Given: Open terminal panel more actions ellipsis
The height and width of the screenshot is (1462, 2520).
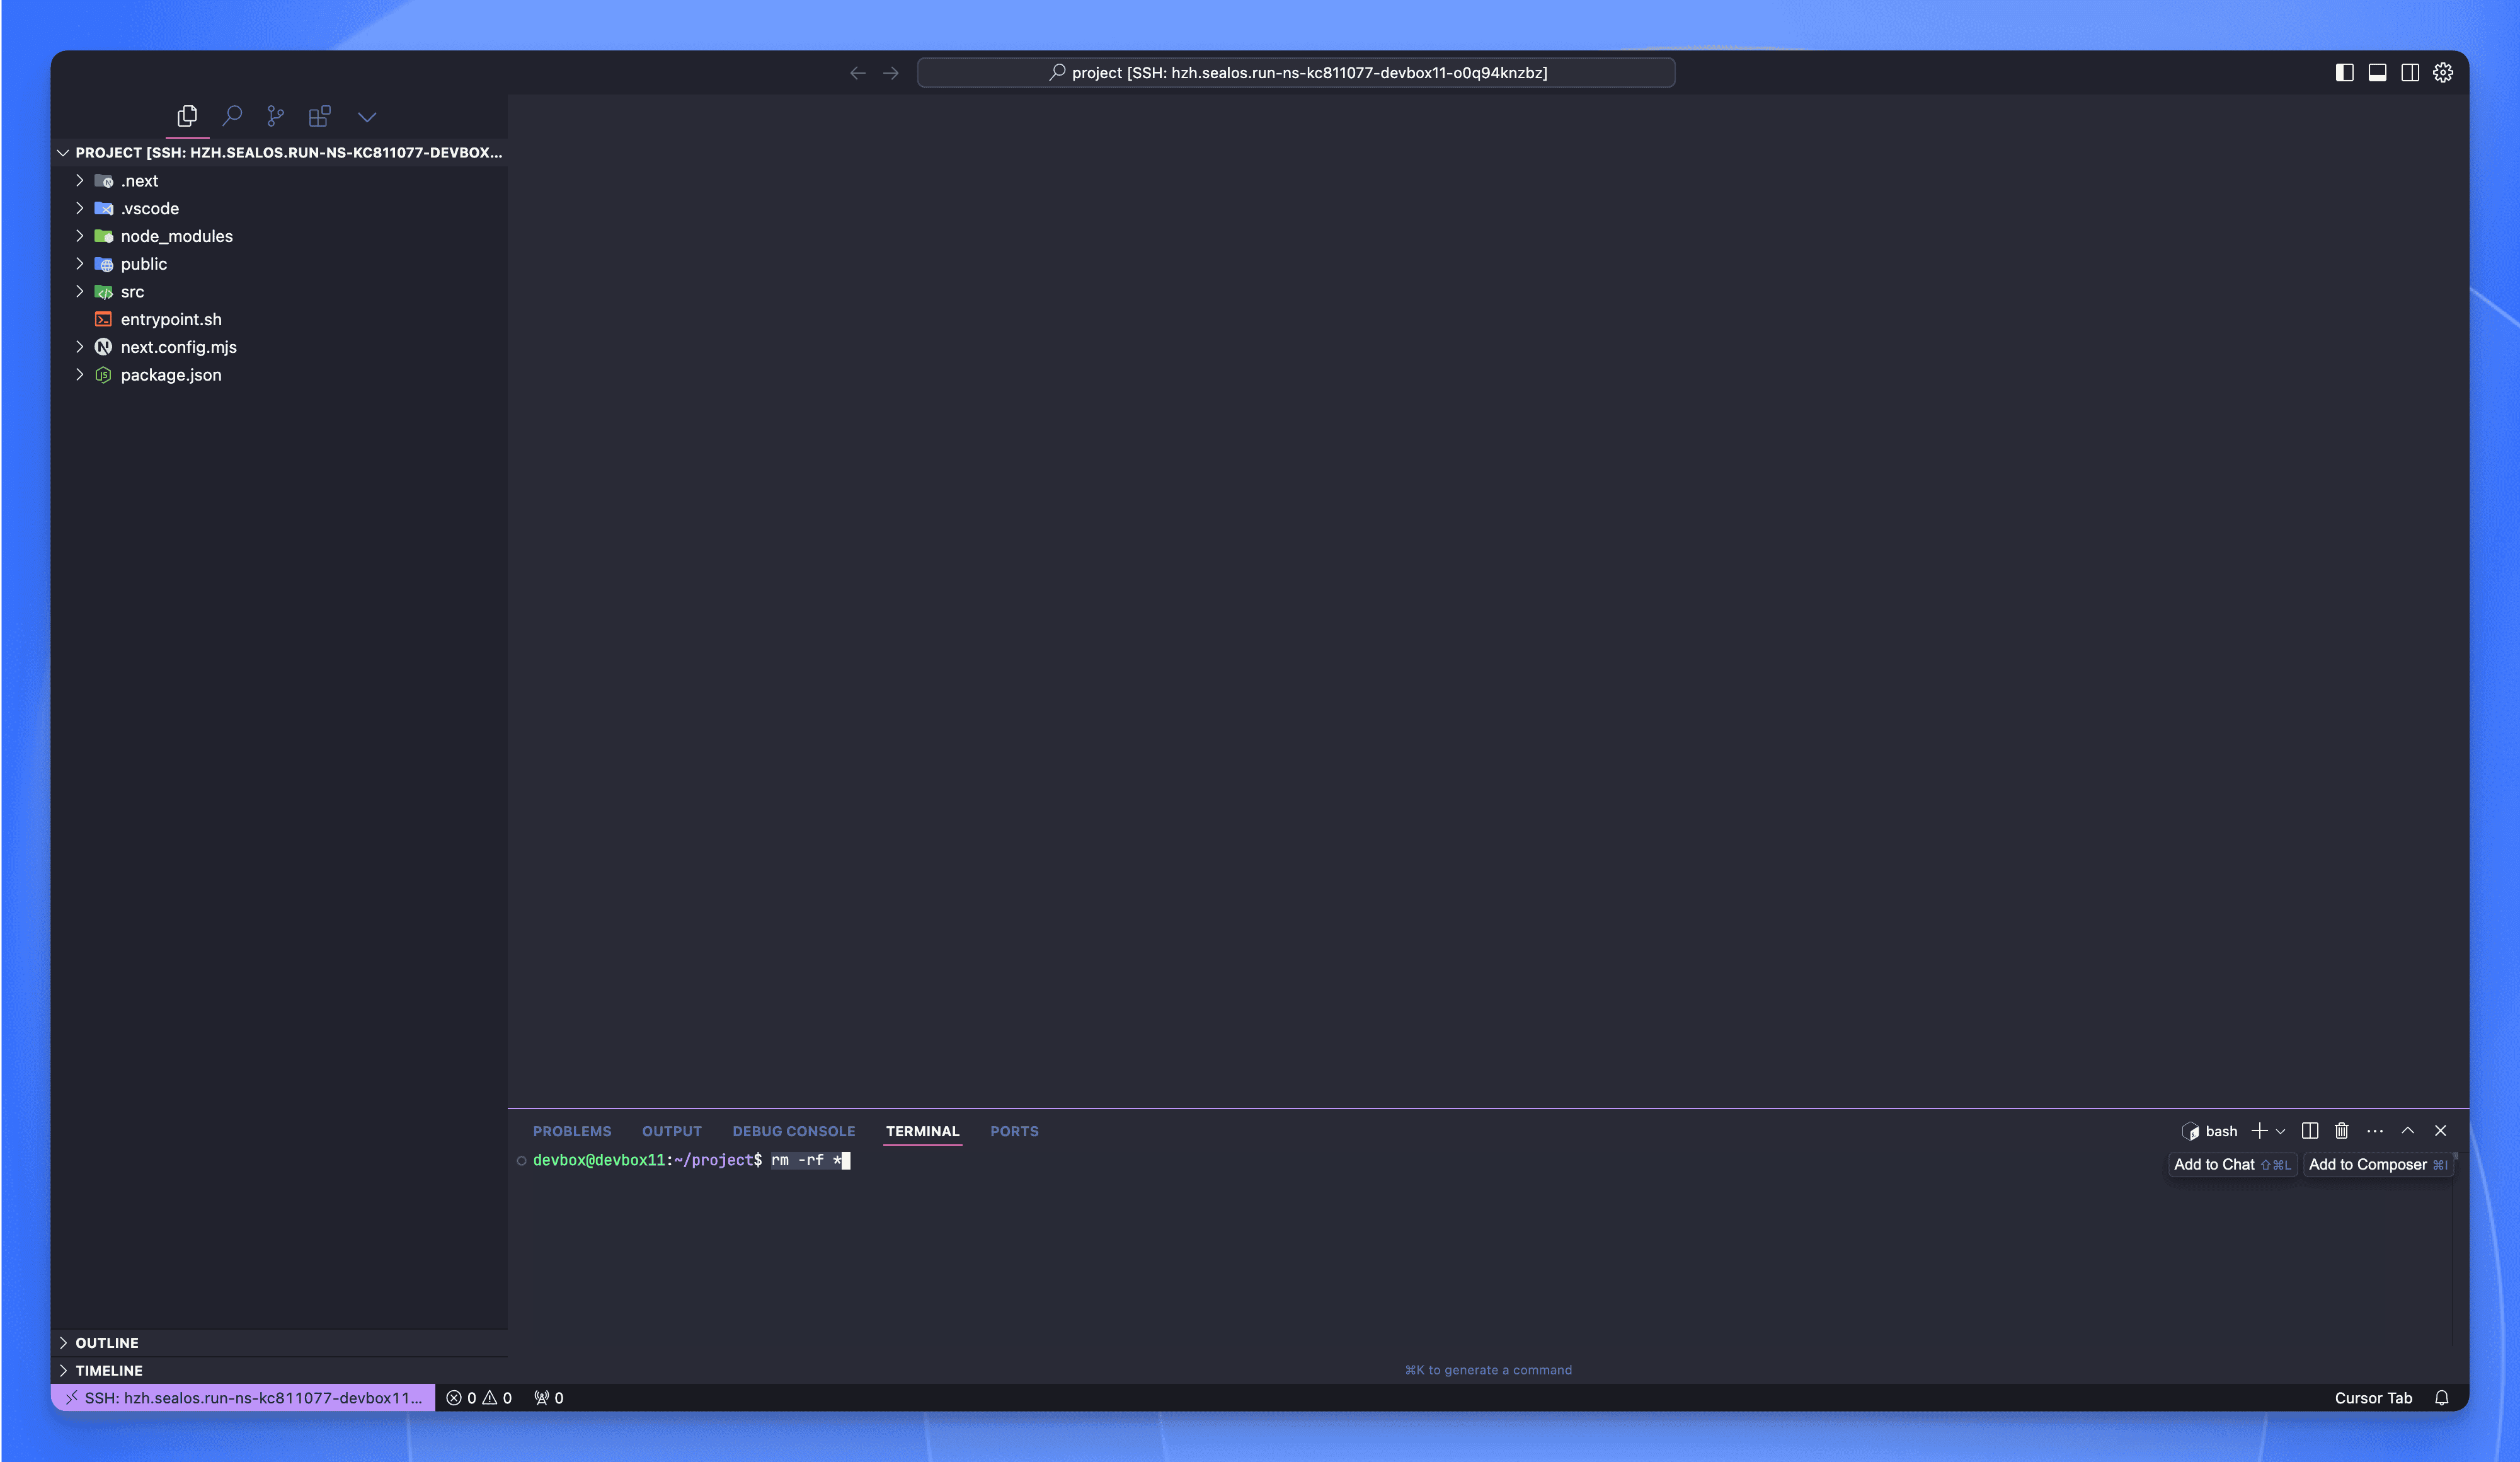Looking at the screenshot, I should point(2375,1131).
